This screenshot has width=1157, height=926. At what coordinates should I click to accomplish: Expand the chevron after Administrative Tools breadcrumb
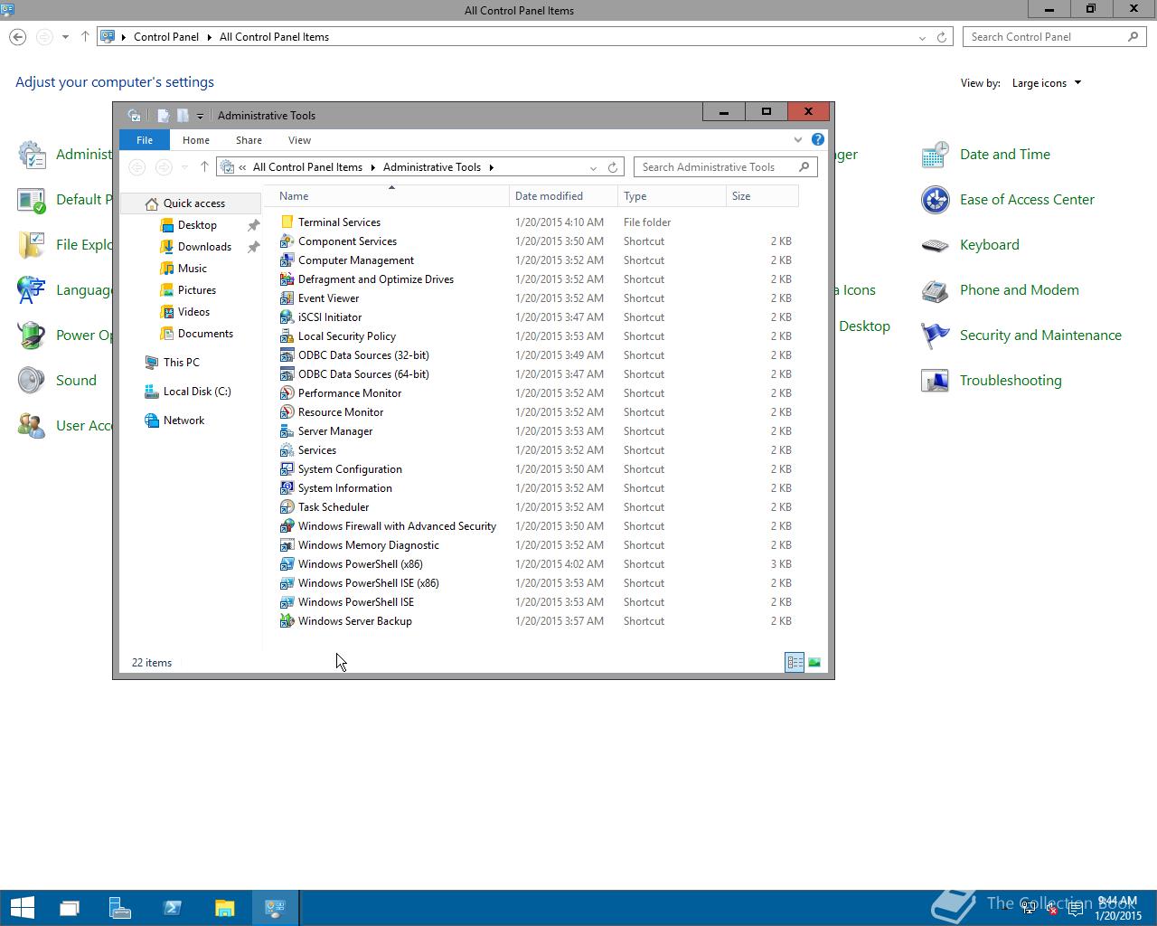492,167
